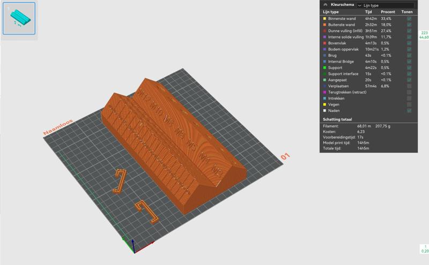The width and height of the screenshot is (429, 265).
Task: Click the infill time value 3h51m
Action: [x=371, y=31]
